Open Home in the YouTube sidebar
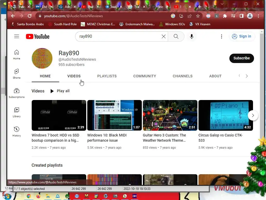 pyautogui.click(x=17, y=55)
